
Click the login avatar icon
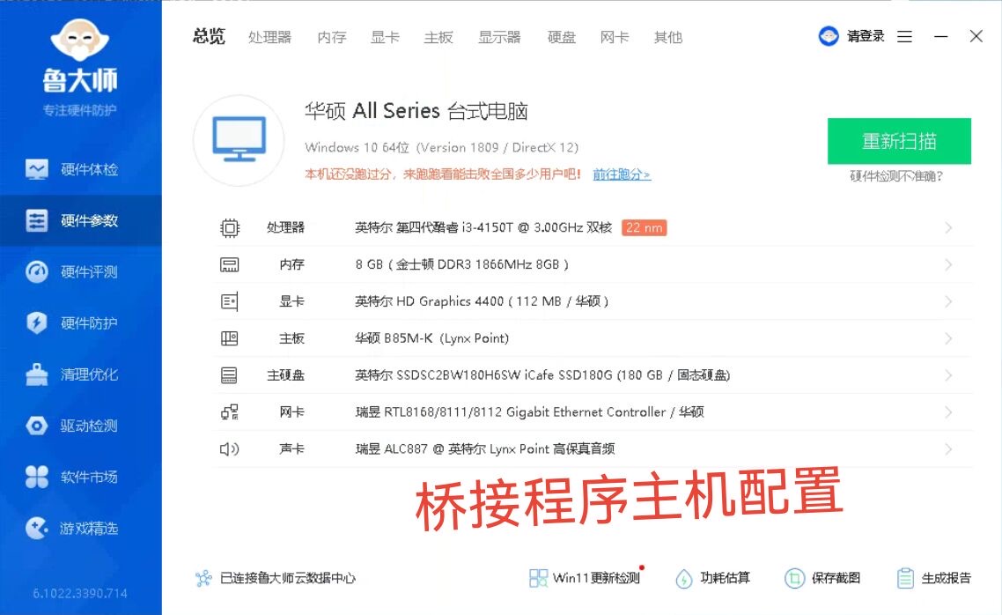[x=829, y=36]
